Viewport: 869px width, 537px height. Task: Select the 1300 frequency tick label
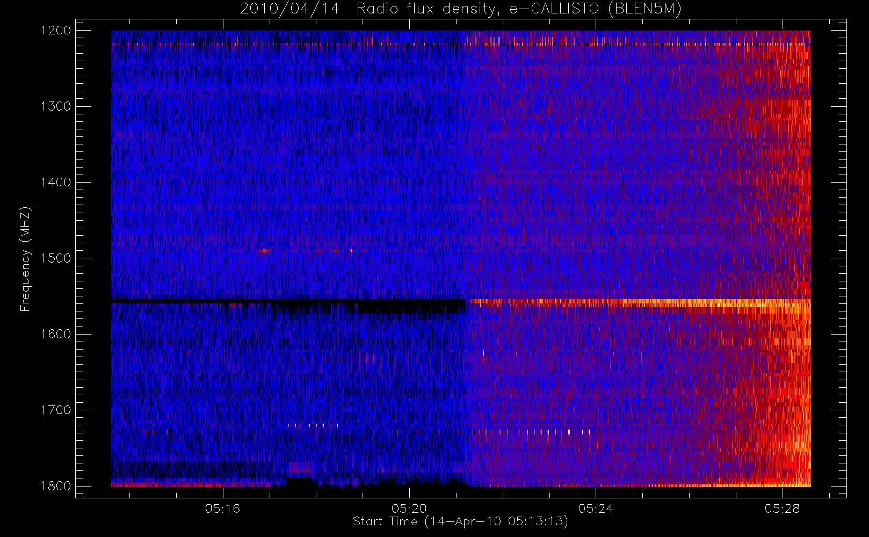56,106
